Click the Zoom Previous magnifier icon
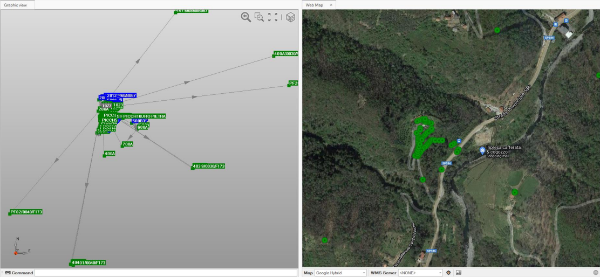Viewport: 600px width, 277px height. (x=246, y=17)
